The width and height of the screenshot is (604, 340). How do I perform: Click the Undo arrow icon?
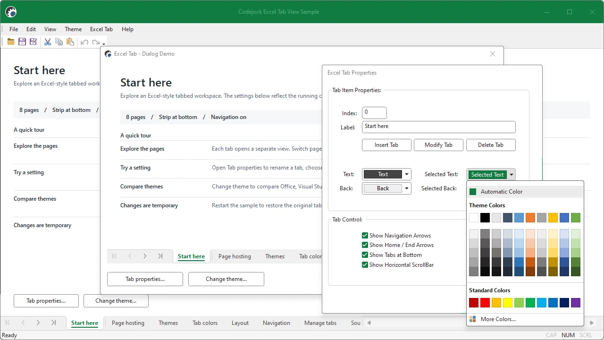84,42
